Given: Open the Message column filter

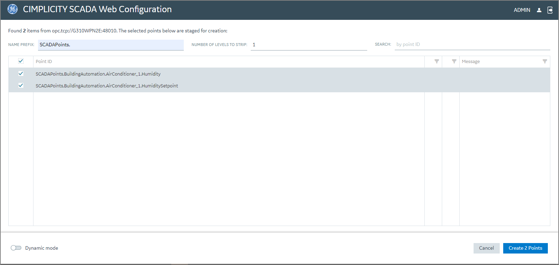Looking at the screenshot, I should tap(545, 61).
